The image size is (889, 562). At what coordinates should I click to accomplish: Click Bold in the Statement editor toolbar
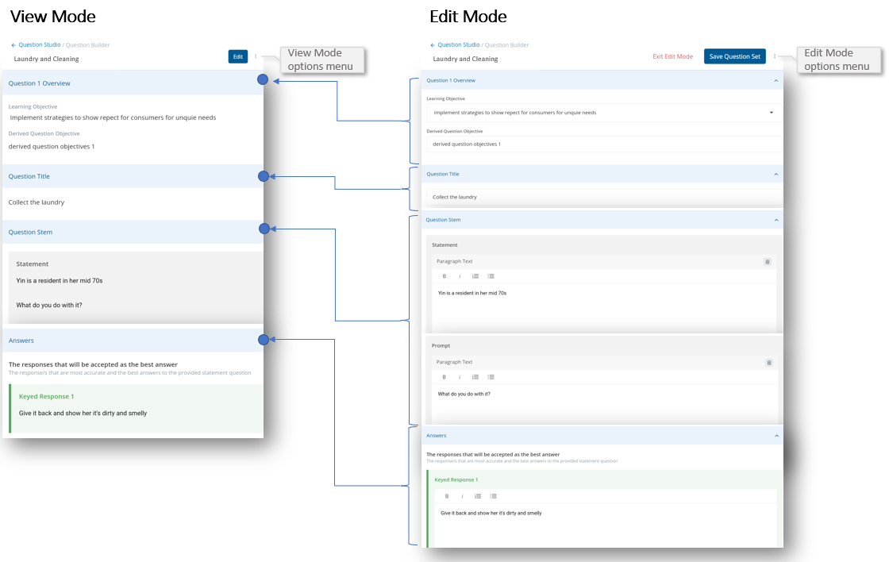444,276
